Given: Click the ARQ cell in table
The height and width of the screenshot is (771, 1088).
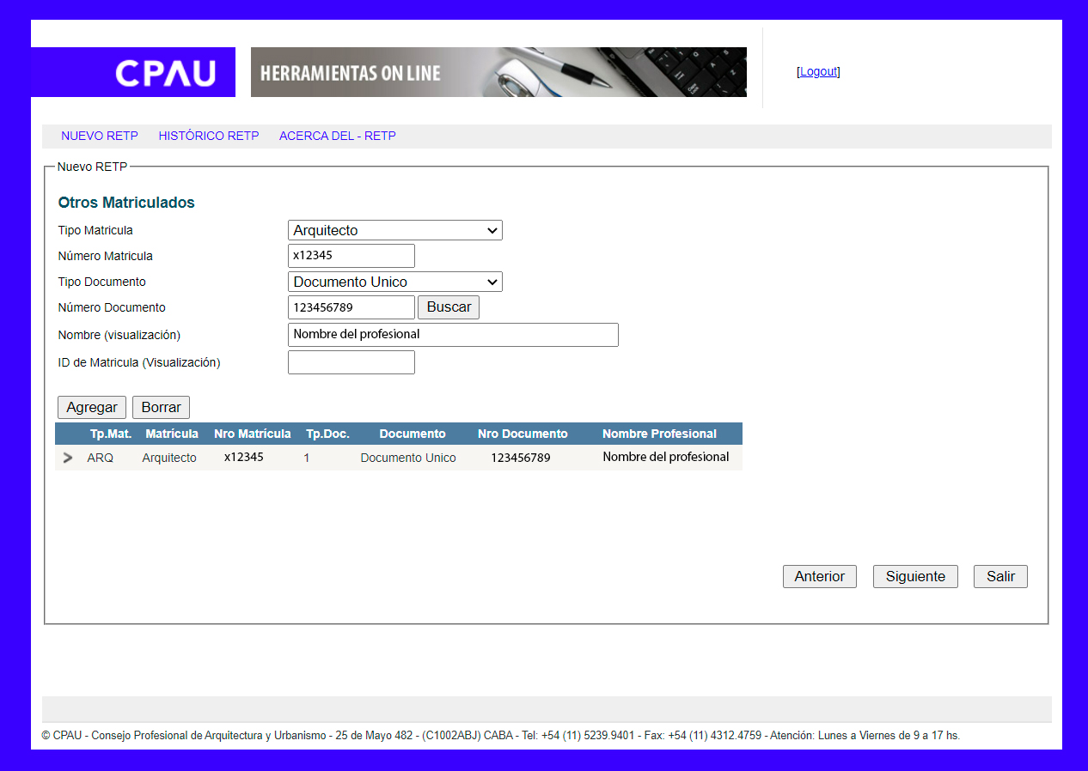Looking at the screenshot, I should [x=101, y=458].
